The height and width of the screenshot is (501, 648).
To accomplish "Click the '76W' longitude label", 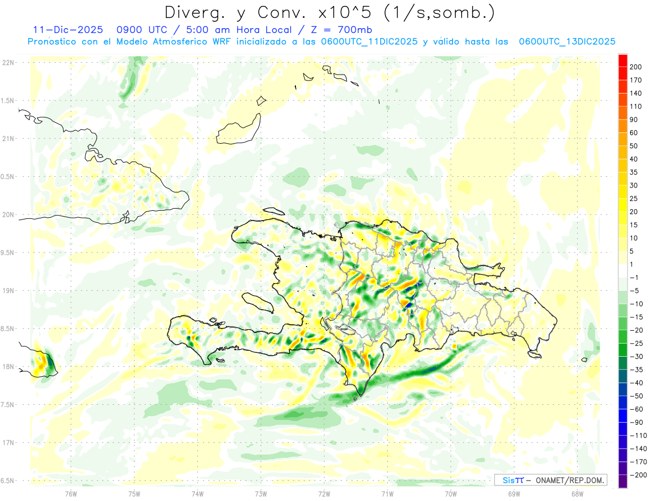I will [x=71, y=494].
